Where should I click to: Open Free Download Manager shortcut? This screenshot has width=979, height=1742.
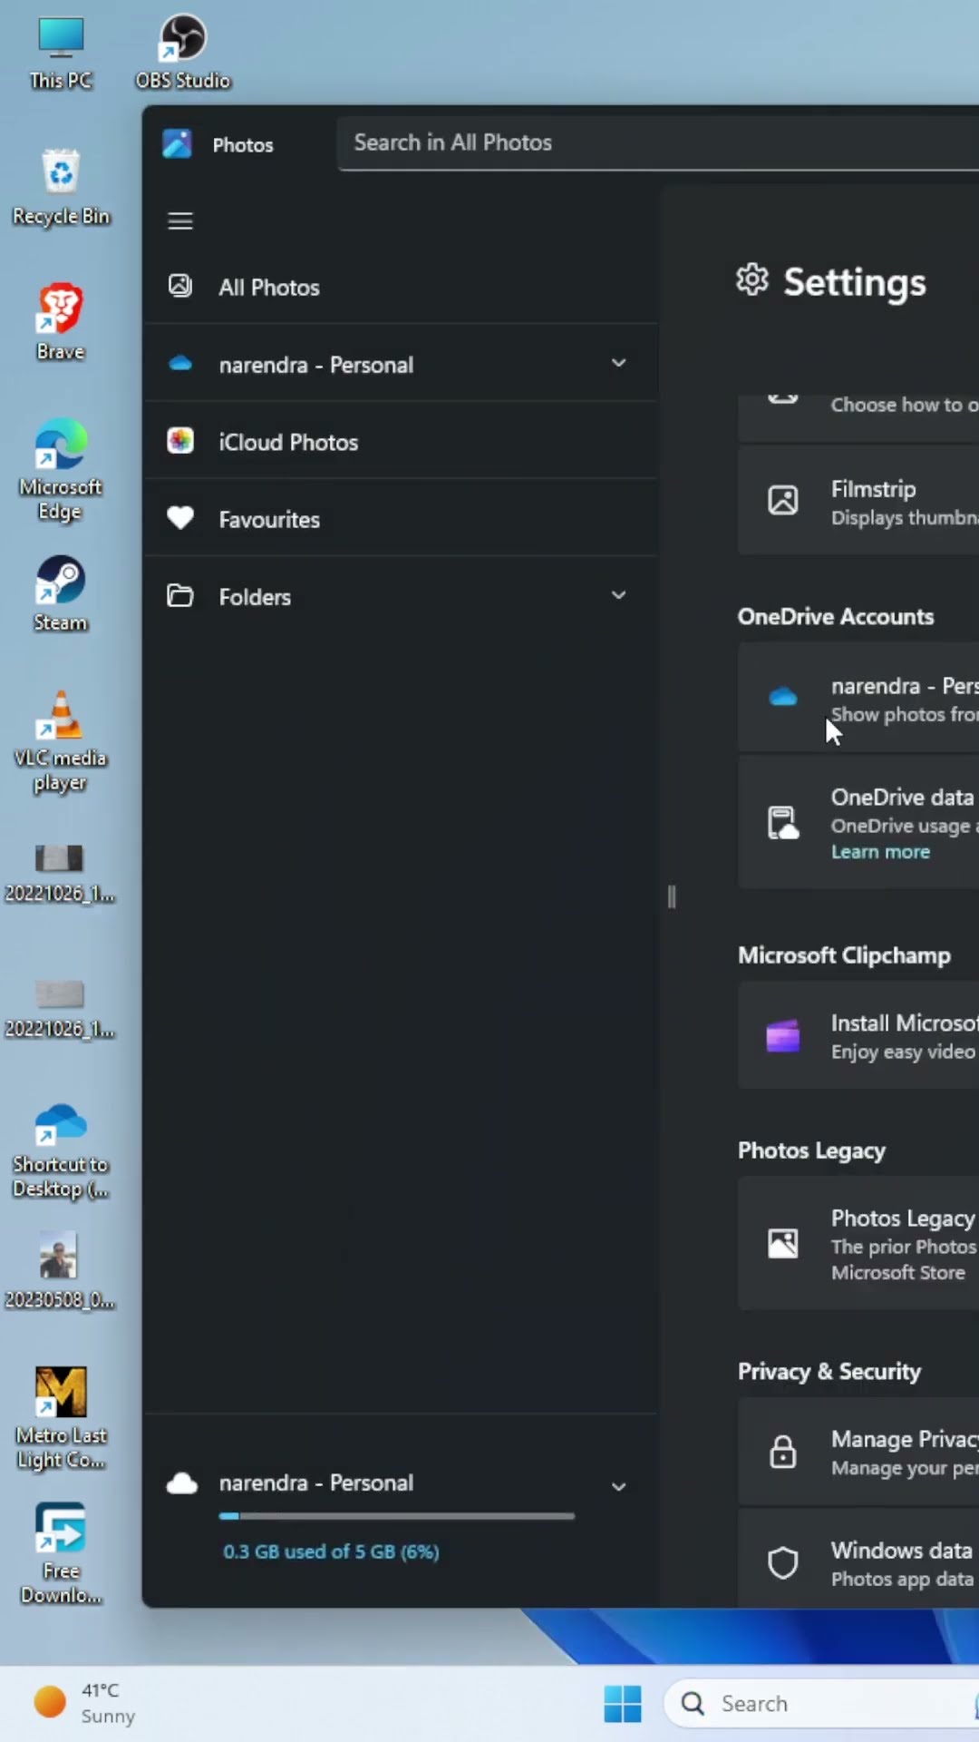coord(61,1554)
